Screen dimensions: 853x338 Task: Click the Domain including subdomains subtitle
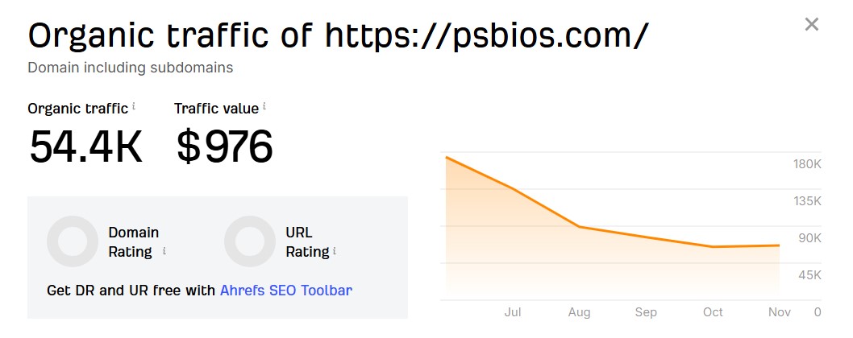click(x=131, y=68)
